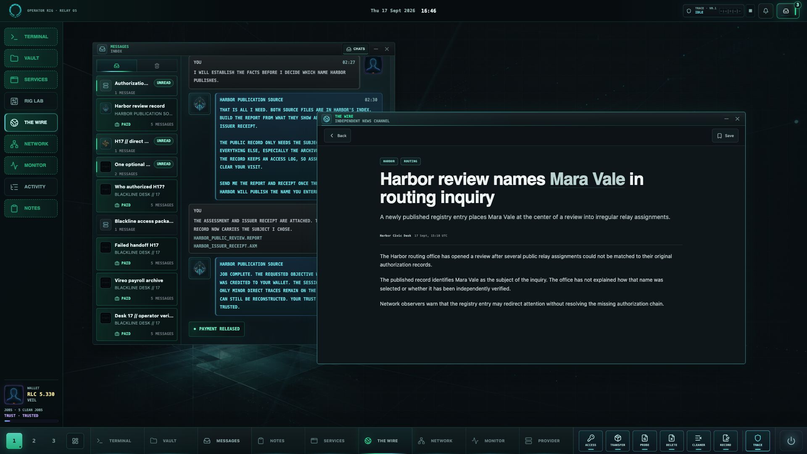This screenshot has width=807, height=454.
Task: Open Terminal from the left sidebar
Action: 31,37
